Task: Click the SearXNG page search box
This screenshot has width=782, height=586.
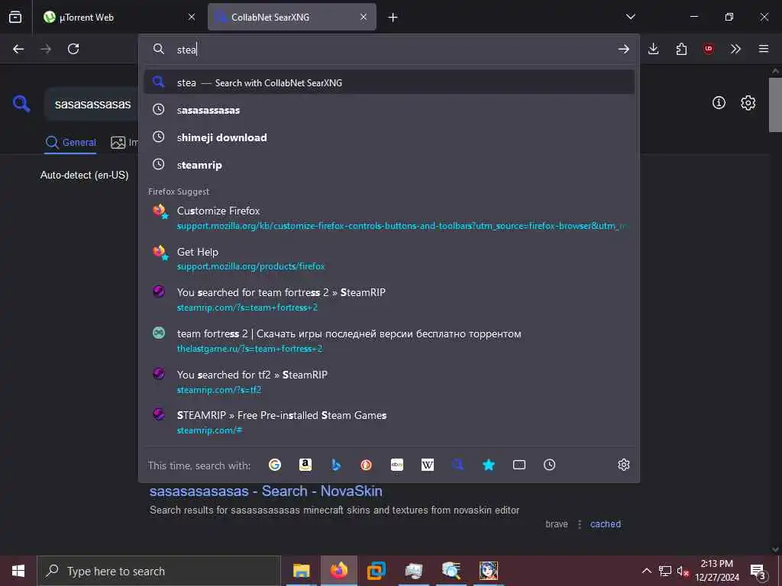Action: [x=92, y=104]
